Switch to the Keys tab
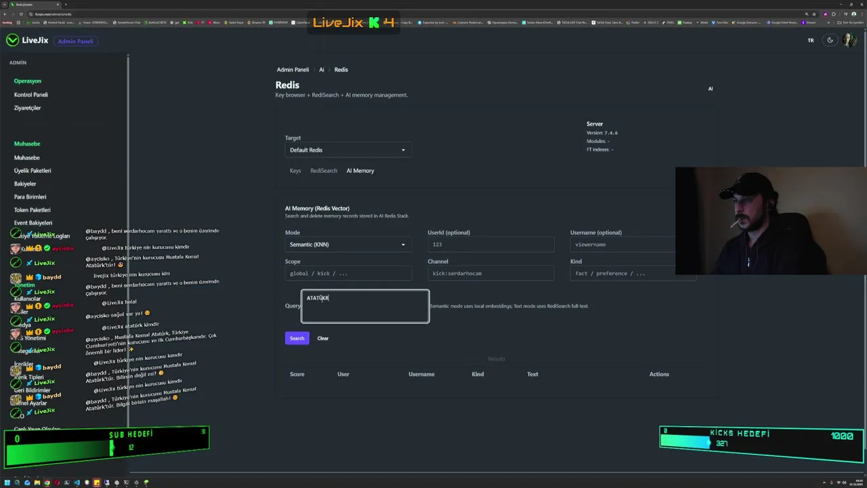 [295, 171]
